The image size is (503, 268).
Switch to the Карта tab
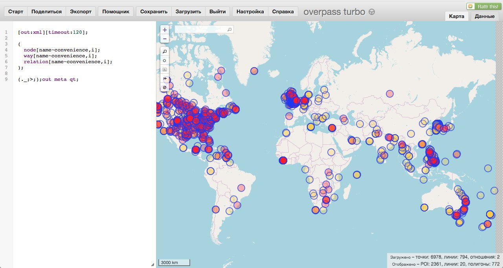pyautogui.click(x=457, y=16)
